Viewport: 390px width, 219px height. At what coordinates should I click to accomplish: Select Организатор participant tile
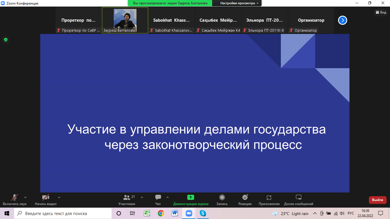tap(311, 20)
